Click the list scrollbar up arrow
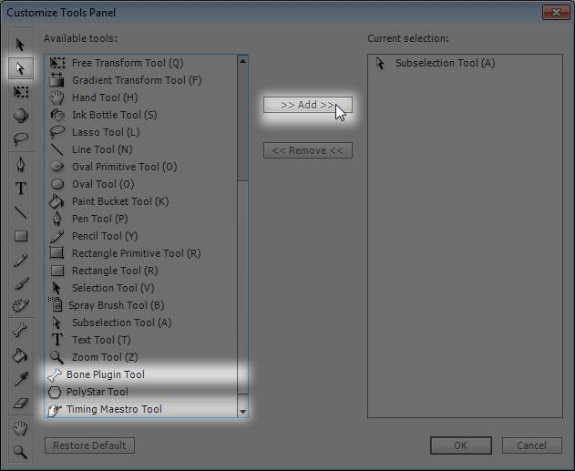 click(x=242, y=61)
